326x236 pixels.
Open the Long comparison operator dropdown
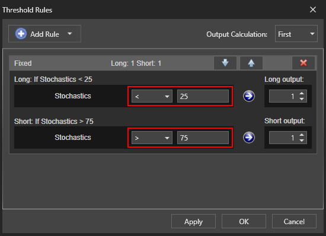pos(152,96)
